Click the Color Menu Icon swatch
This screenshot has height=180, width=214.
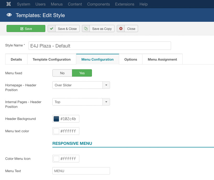pyautogui.click(x=56, y=159)
